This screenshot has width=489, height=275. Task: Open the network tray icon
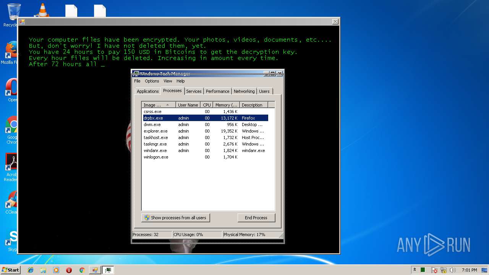444,270
